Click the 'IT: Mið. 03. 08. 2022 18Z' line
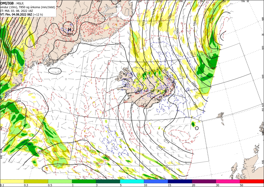The height and width of the screenshot is (187, 264). click(x=17, y=11)
